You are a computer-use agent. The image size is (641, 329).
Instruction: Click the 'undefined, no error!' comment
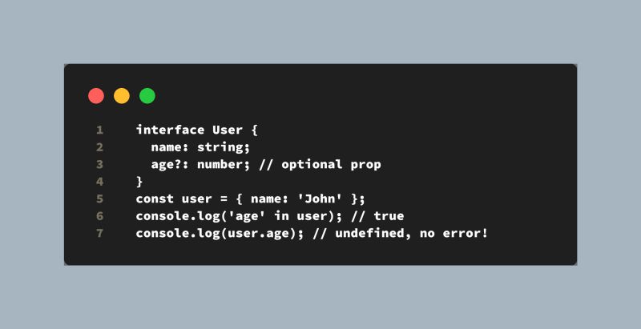pos(412,234)
